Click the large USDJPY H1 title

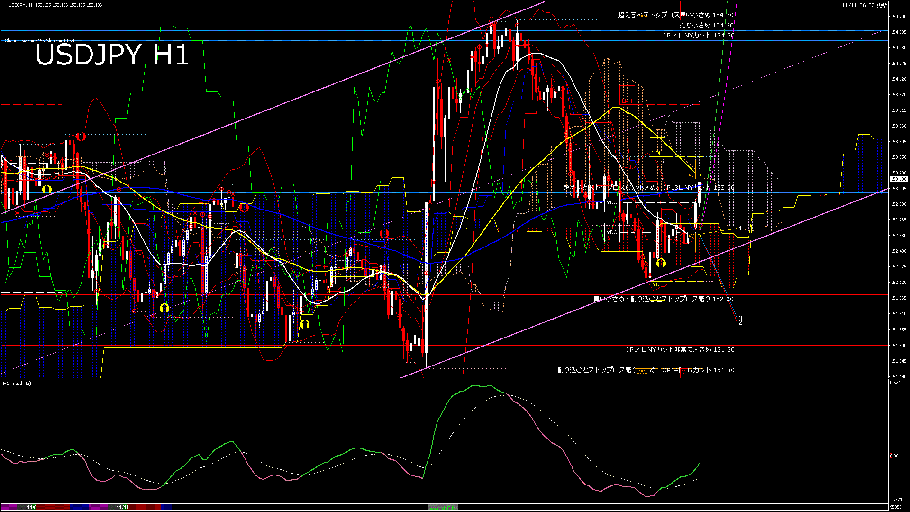(112, 55)
